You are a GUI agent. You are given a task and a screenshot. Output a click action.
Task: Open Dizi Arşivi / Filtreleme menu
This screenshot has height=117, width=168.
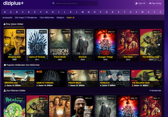click(26, 18)
